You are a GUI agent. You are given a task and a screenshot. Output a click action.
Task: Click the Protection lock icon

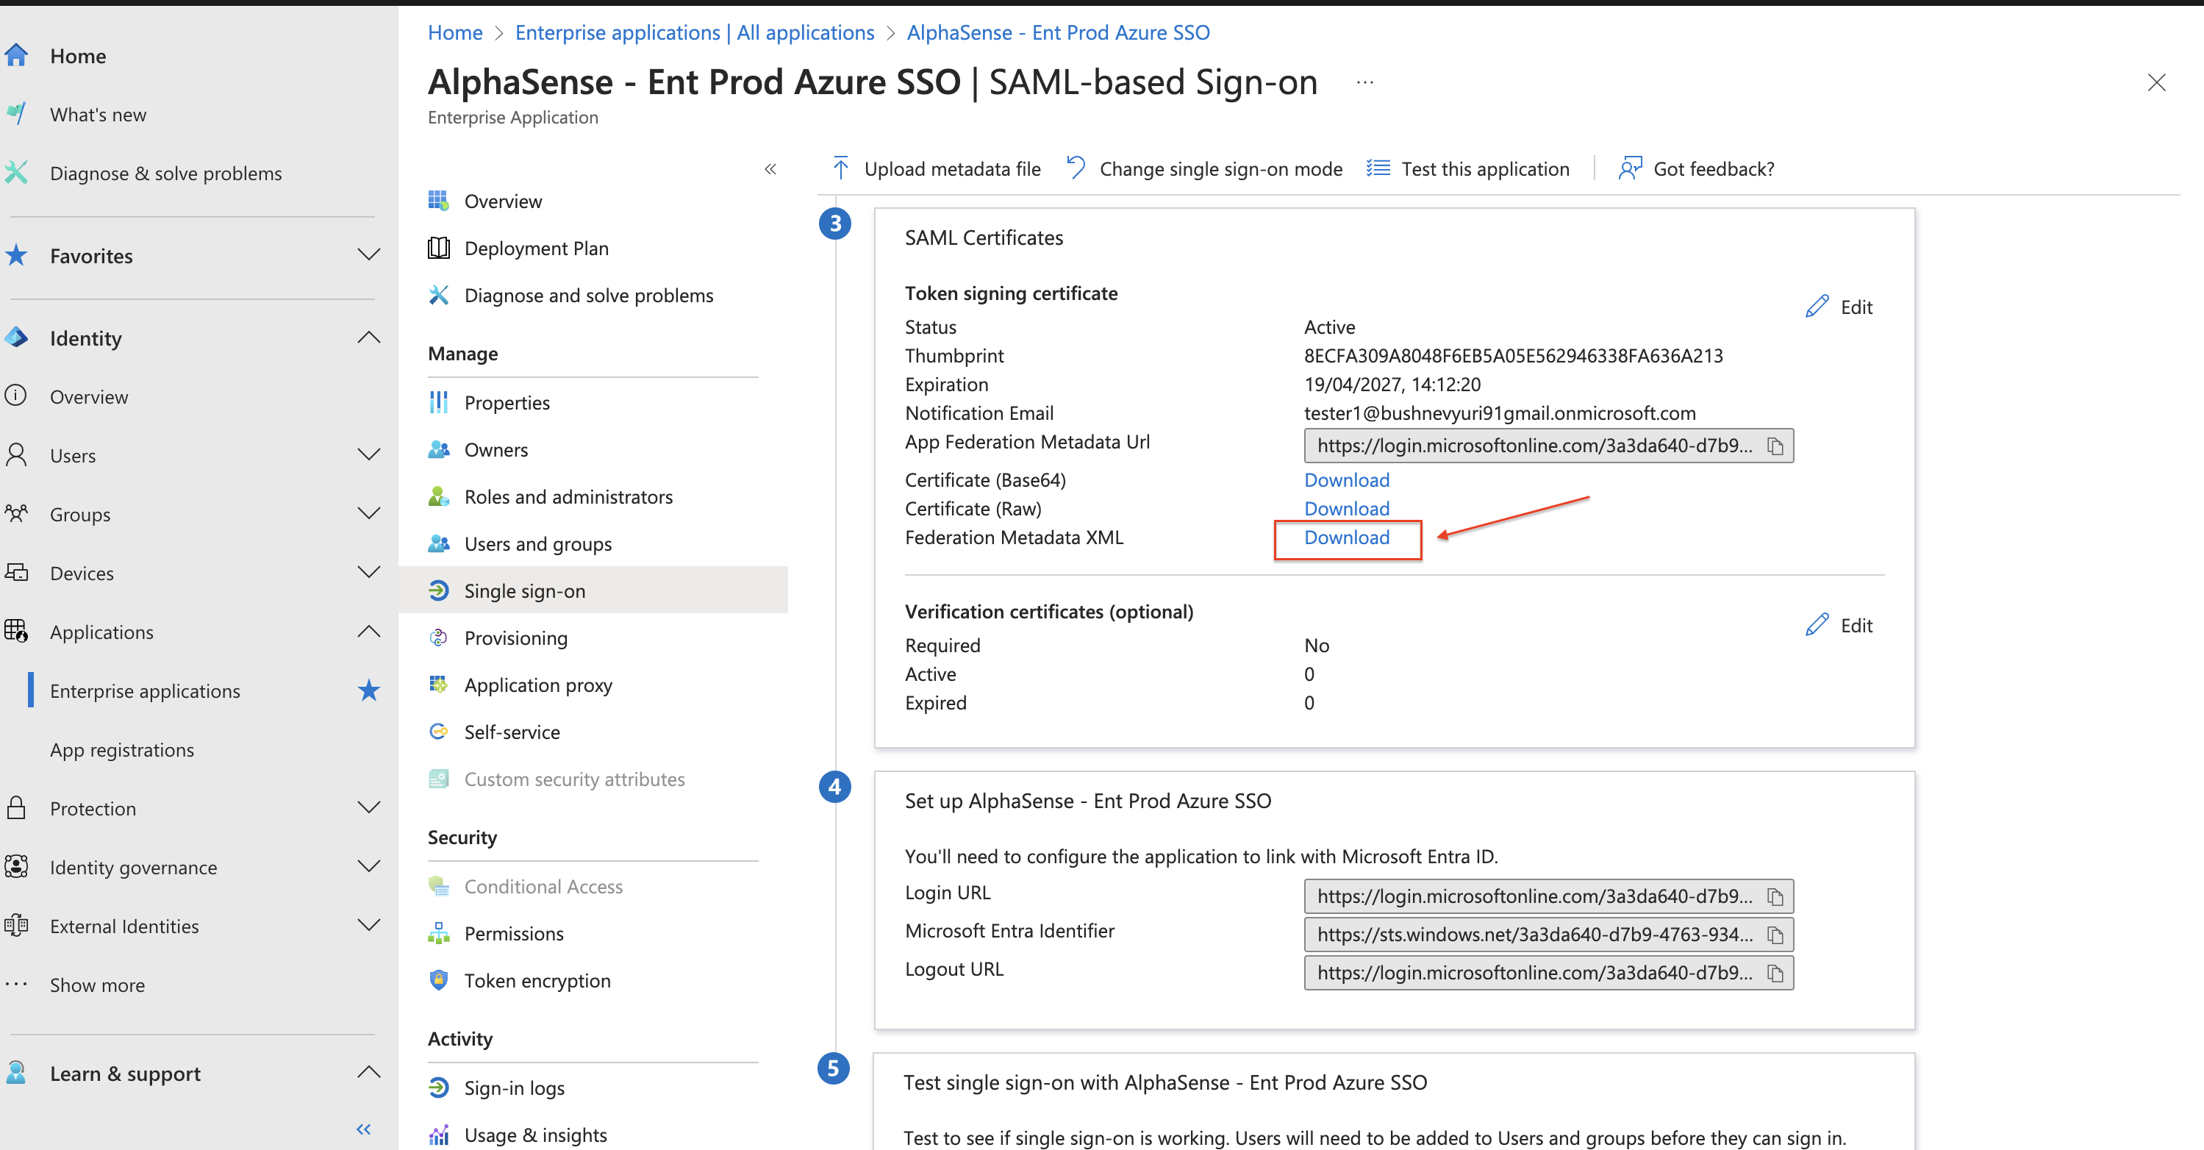pyautogui.click(x=15, y=808)
